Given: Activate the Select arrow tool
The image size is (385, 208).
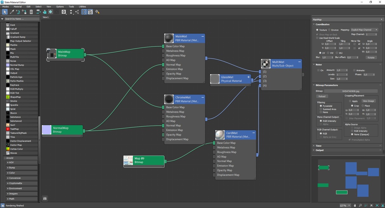Looking at the screenshot, I should 5,12.
